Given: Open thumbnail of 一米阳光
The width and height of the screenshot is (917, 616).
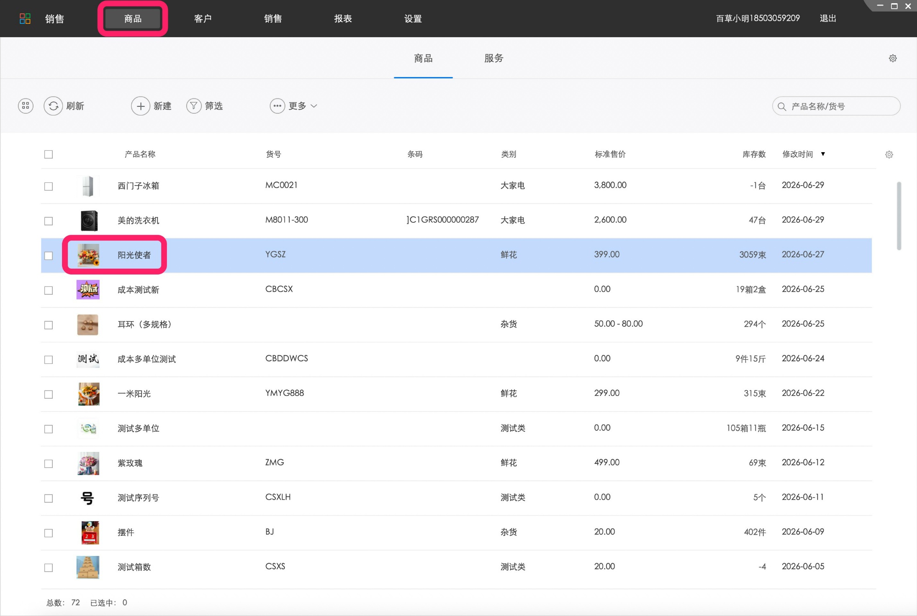Looking at the screenshot, I should tap(89, 394).
